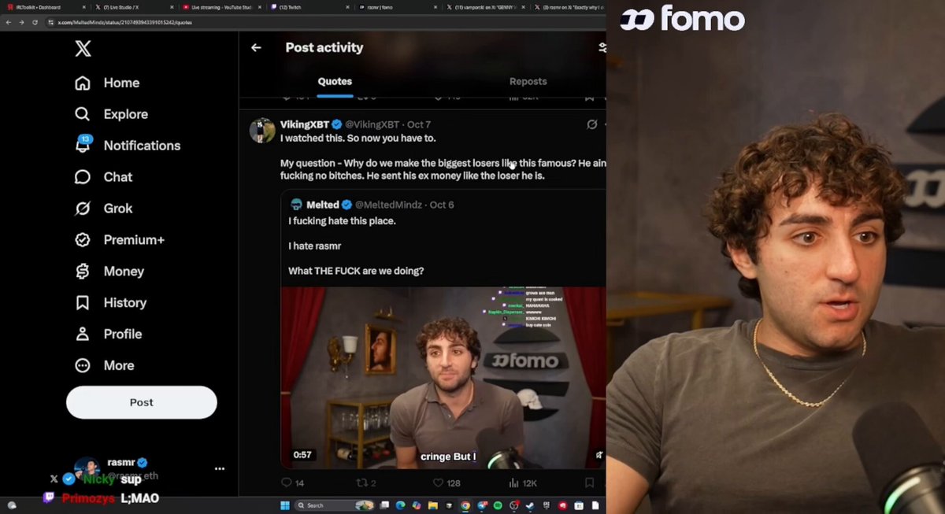Image resolution: width=945 pixels, height=514 pixels.
Task: Go back using the Post activity arrow
Action: [x=256, y=47]
